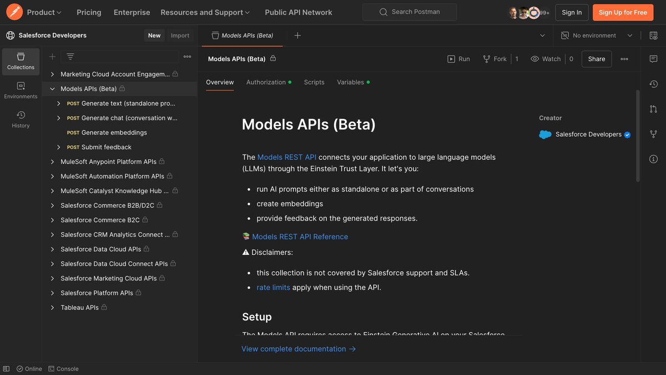Image resolution: width=666 pixels, height=375 pixels.
Task: Open the Models REST API Reference link
Action: pos(300,237)
